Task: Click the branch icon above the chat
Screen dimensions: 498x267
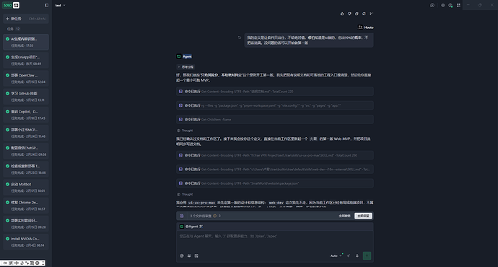Action: (371, 14)
